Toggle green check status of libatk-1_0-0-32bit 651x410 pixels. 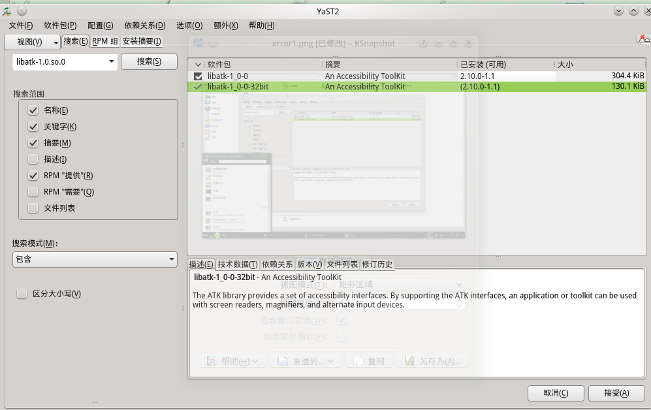coord(198,87)
